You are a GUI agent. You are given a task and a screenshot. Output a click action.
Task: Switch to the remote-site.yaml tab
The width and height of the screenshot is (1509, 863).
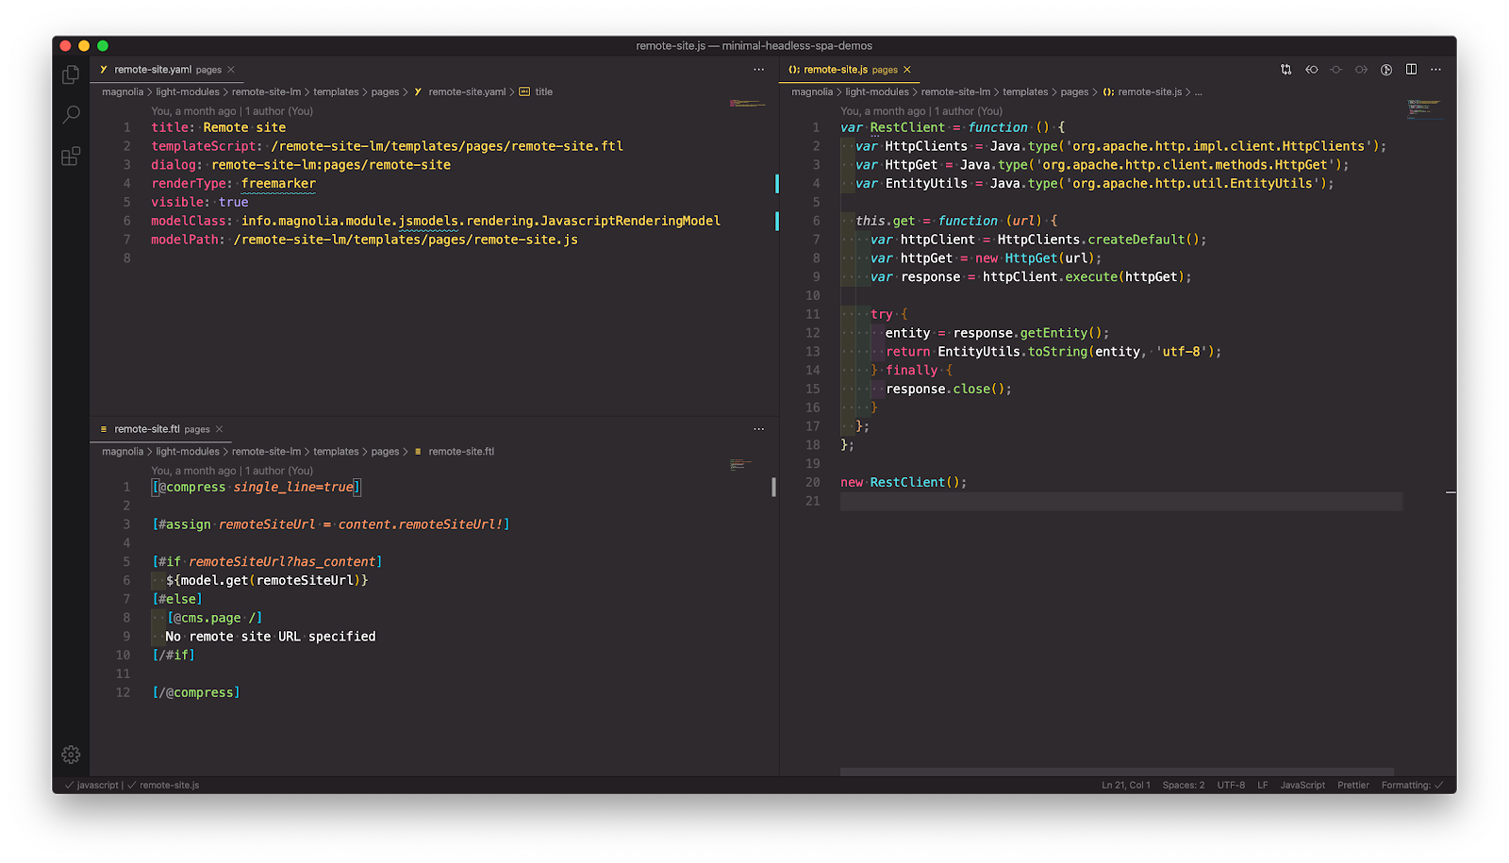pyautogui.click(x=153, y=70)
